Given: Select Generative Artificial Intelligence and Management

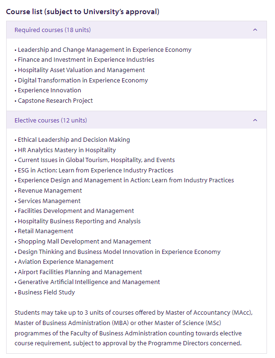Looking at the screenshot, I should click(89, 282).
